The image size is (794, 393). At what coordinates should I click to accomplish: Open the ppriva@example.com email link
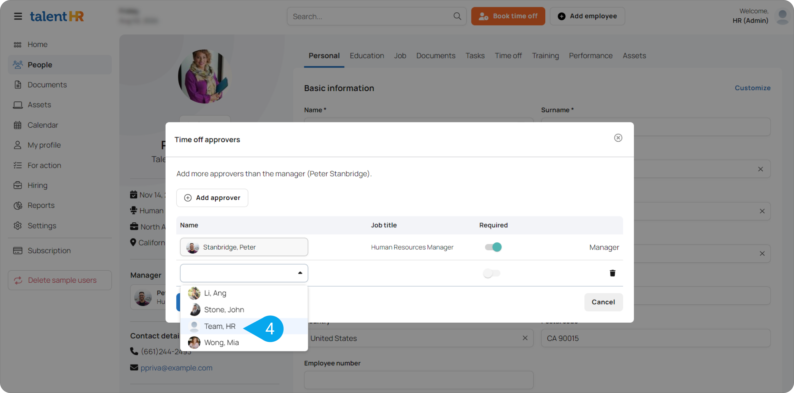[176, 368]
